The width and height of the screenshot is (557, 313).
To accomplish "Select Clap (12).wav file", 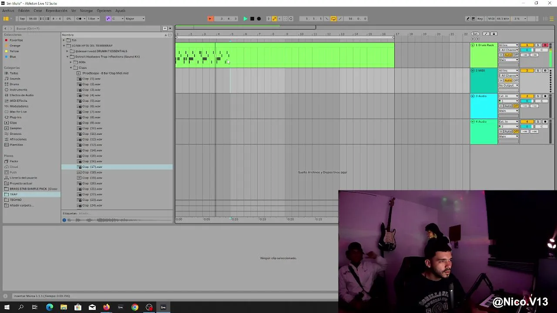I will [x=92, y=139].
